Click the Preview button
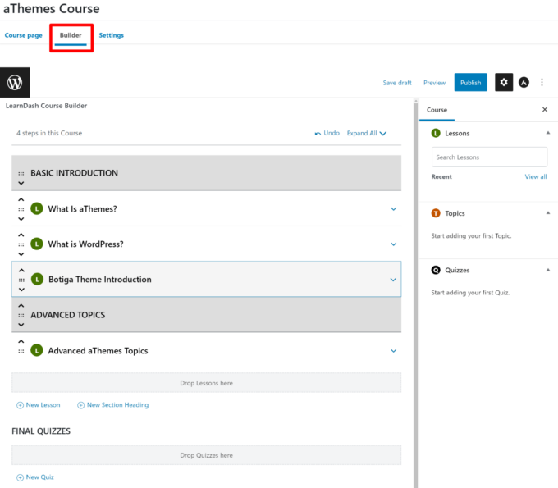The image size is (558, 488). pos(435,83)
